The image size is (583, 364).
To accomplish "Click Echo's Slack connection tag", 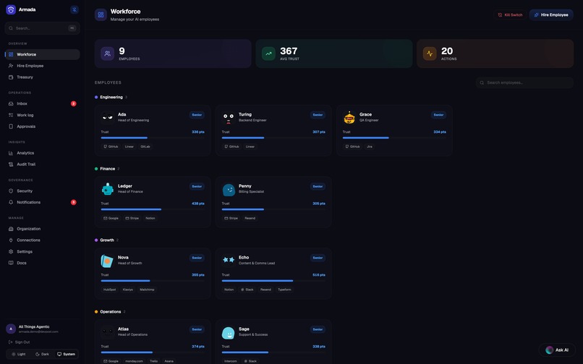I will (x=247, y=290).
